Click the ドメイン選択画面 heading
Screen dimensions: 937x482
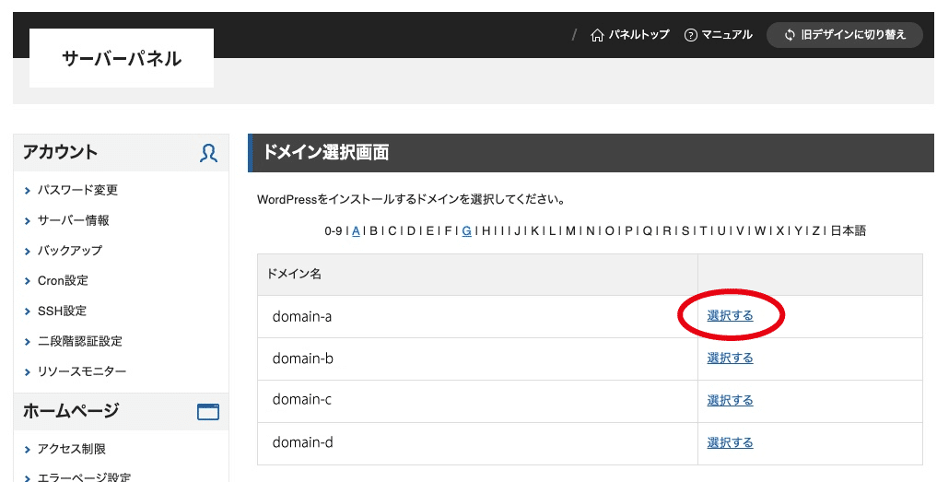coord(325,152)
